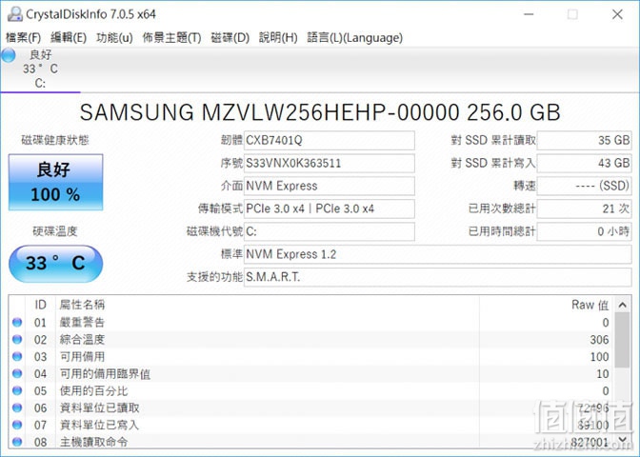Image resolution: width=640 pixels, height=457 pixels.
Task: Click the Raw 值 column header
Action: coord(590,305)
